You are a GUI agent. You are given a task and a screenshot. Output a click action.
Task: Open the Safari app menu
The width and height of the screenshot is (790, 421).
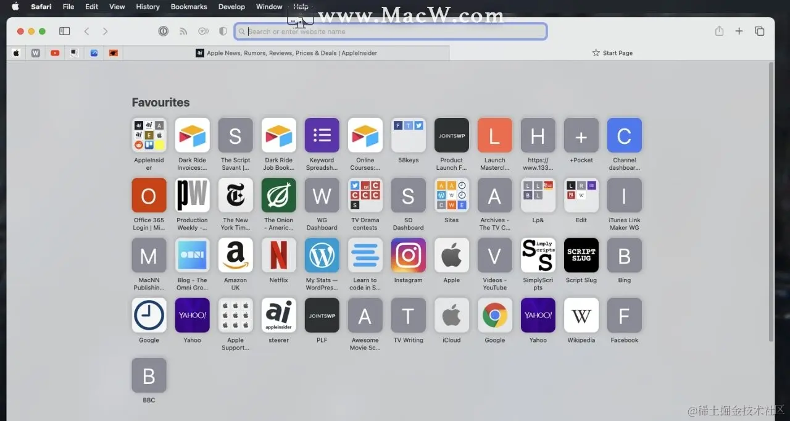pos(41,7)
